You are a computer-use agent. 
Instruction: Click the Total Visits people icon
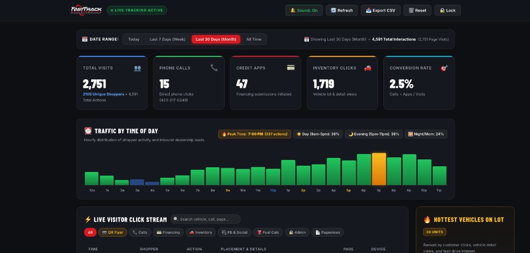point(138,68)
